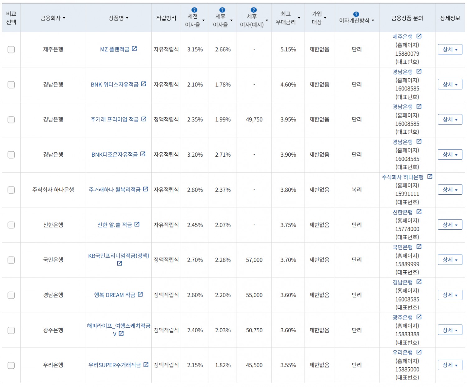Expand 상세 details for KB국민프리미엄적금
The height and width of the screenshot is (387, 467).
(450, 260)
